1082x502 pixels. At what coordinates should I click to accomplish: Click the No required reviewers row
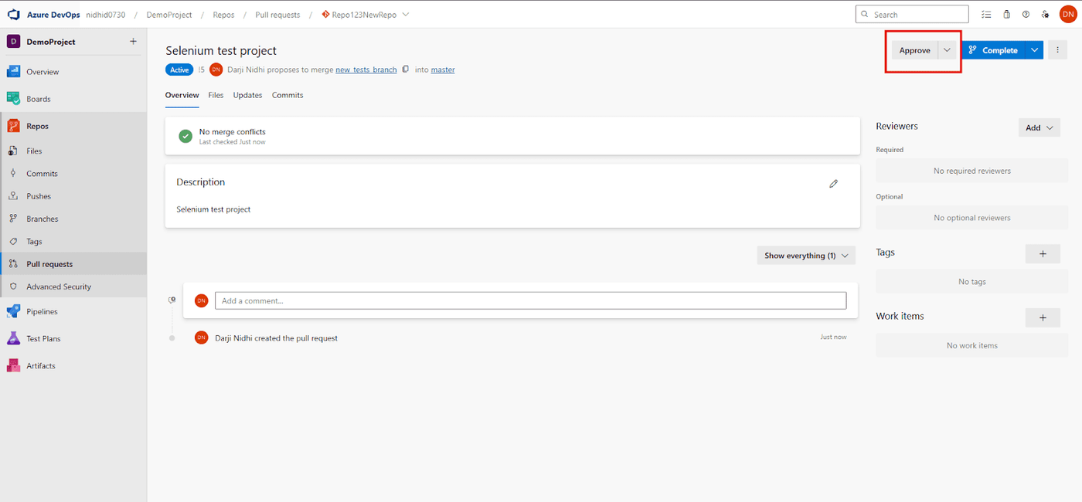tap(971, 171)
